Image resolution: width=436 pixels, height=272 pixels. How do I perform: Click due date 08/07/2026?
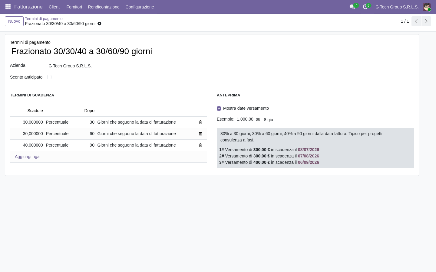tap(309, 150)
